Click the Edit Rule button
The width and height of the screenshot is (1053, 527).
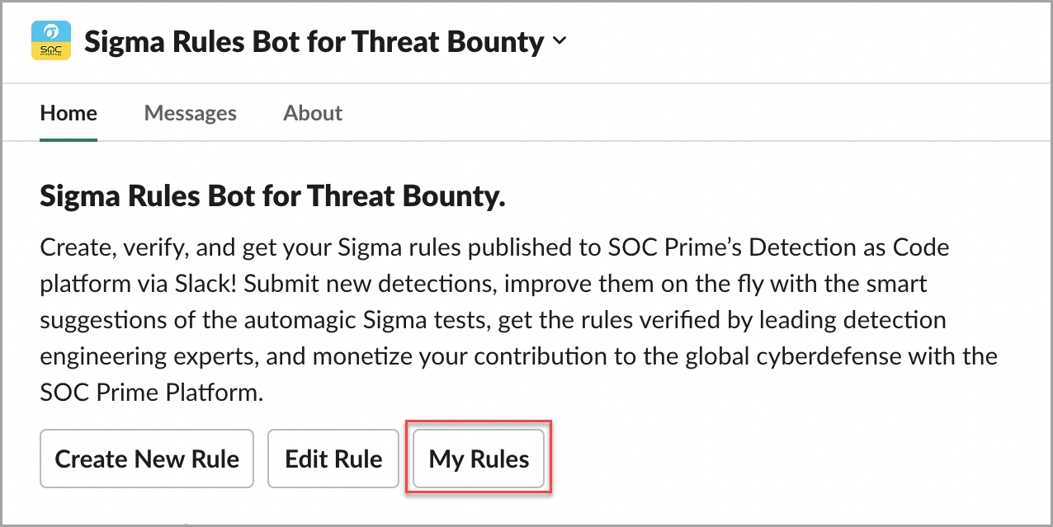(x=333, y=459)
